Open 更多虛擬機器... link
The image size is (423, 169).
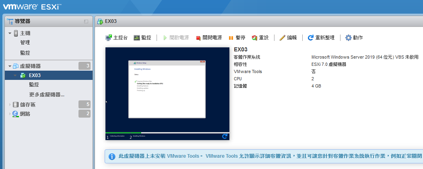(x=47, y=95)
